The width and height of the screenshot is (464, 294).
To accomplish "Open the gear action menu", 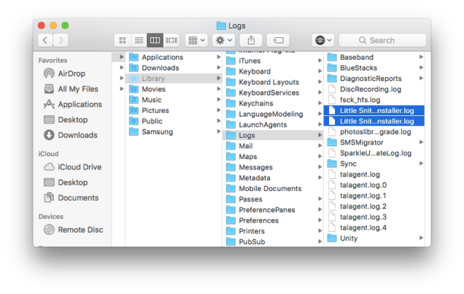I will (224, 40).
